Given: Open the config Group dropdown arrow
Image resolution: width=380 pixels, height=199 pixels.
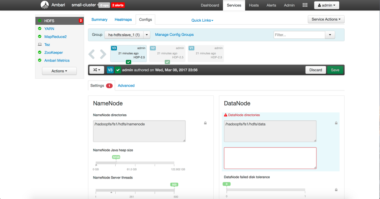Looking at the screenshot, I should pos(146,35).
